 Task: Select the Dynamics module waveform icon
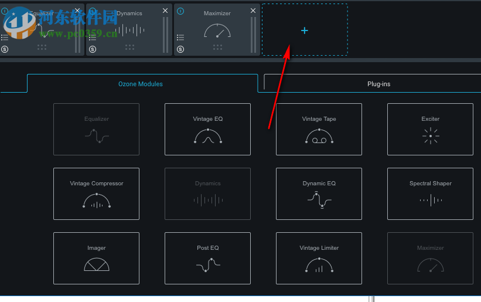(129, 30)
